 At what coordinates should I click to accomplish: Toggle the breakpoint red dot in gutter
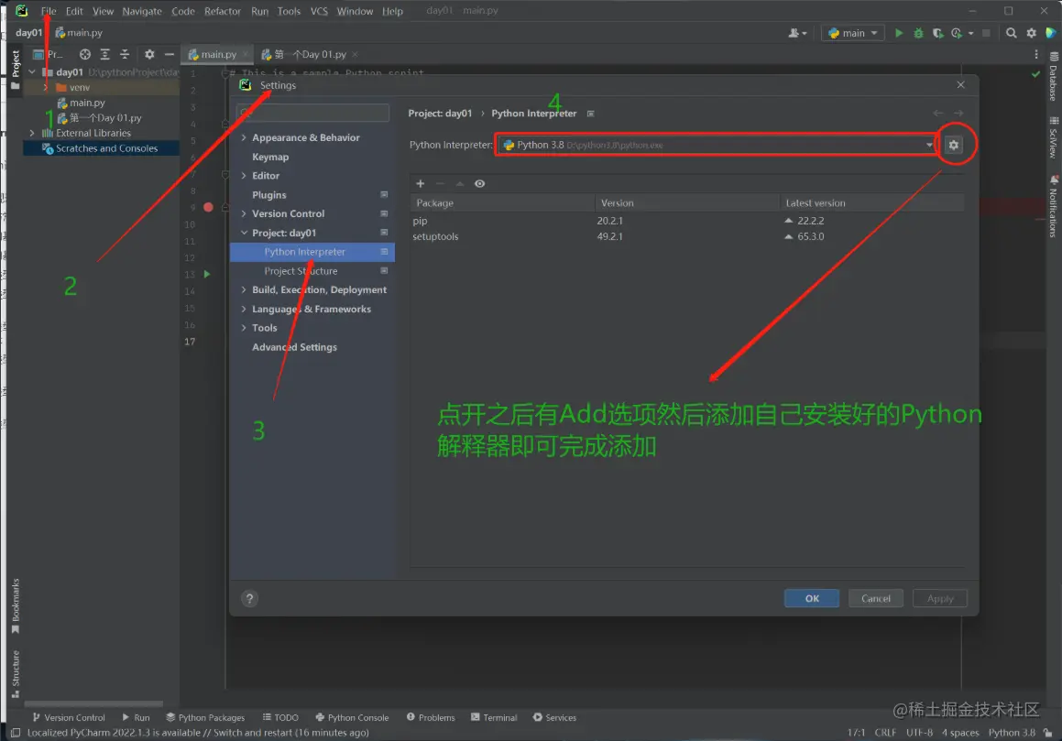tap(209, 207)
